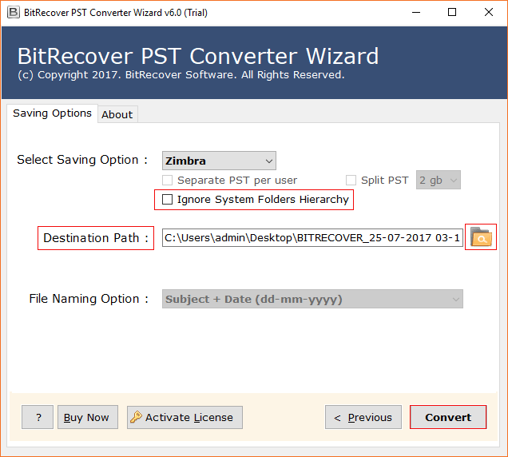Select the Saving Options tab
508x457 pixels.
(x=52, y=113)
